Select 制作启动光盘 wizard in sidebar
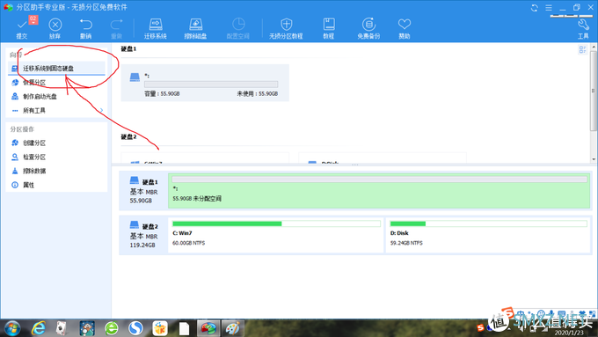 pyautogui.click(x=56, y=97)
